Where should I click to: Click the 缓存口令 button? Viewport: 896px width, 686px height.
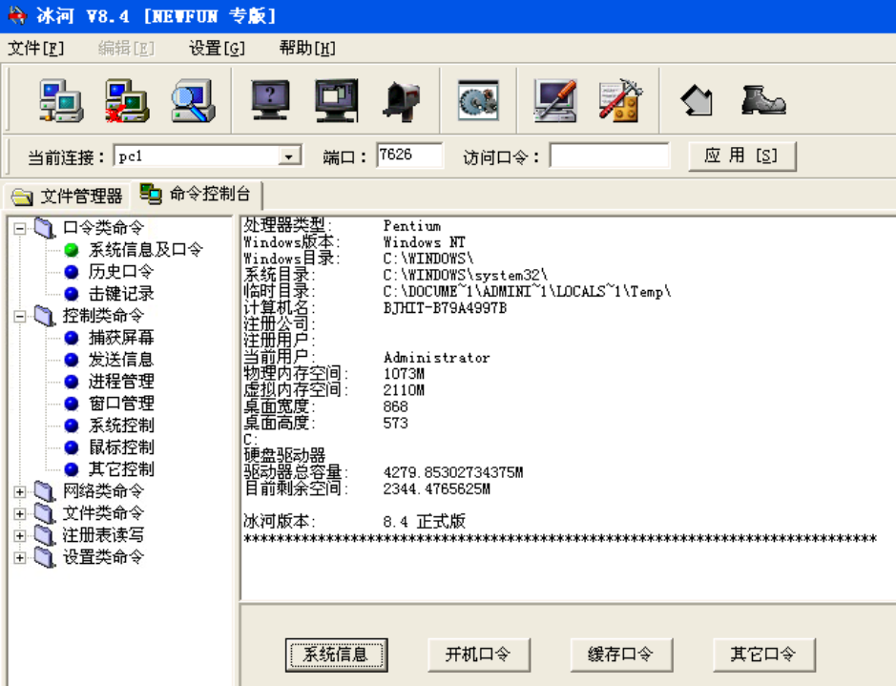(621, 655)
